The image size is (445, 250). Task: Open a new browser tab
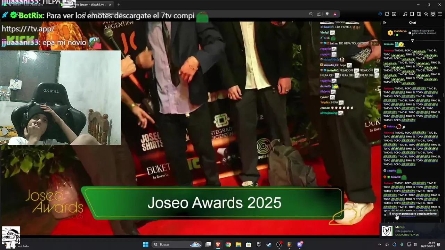(119, 5)
